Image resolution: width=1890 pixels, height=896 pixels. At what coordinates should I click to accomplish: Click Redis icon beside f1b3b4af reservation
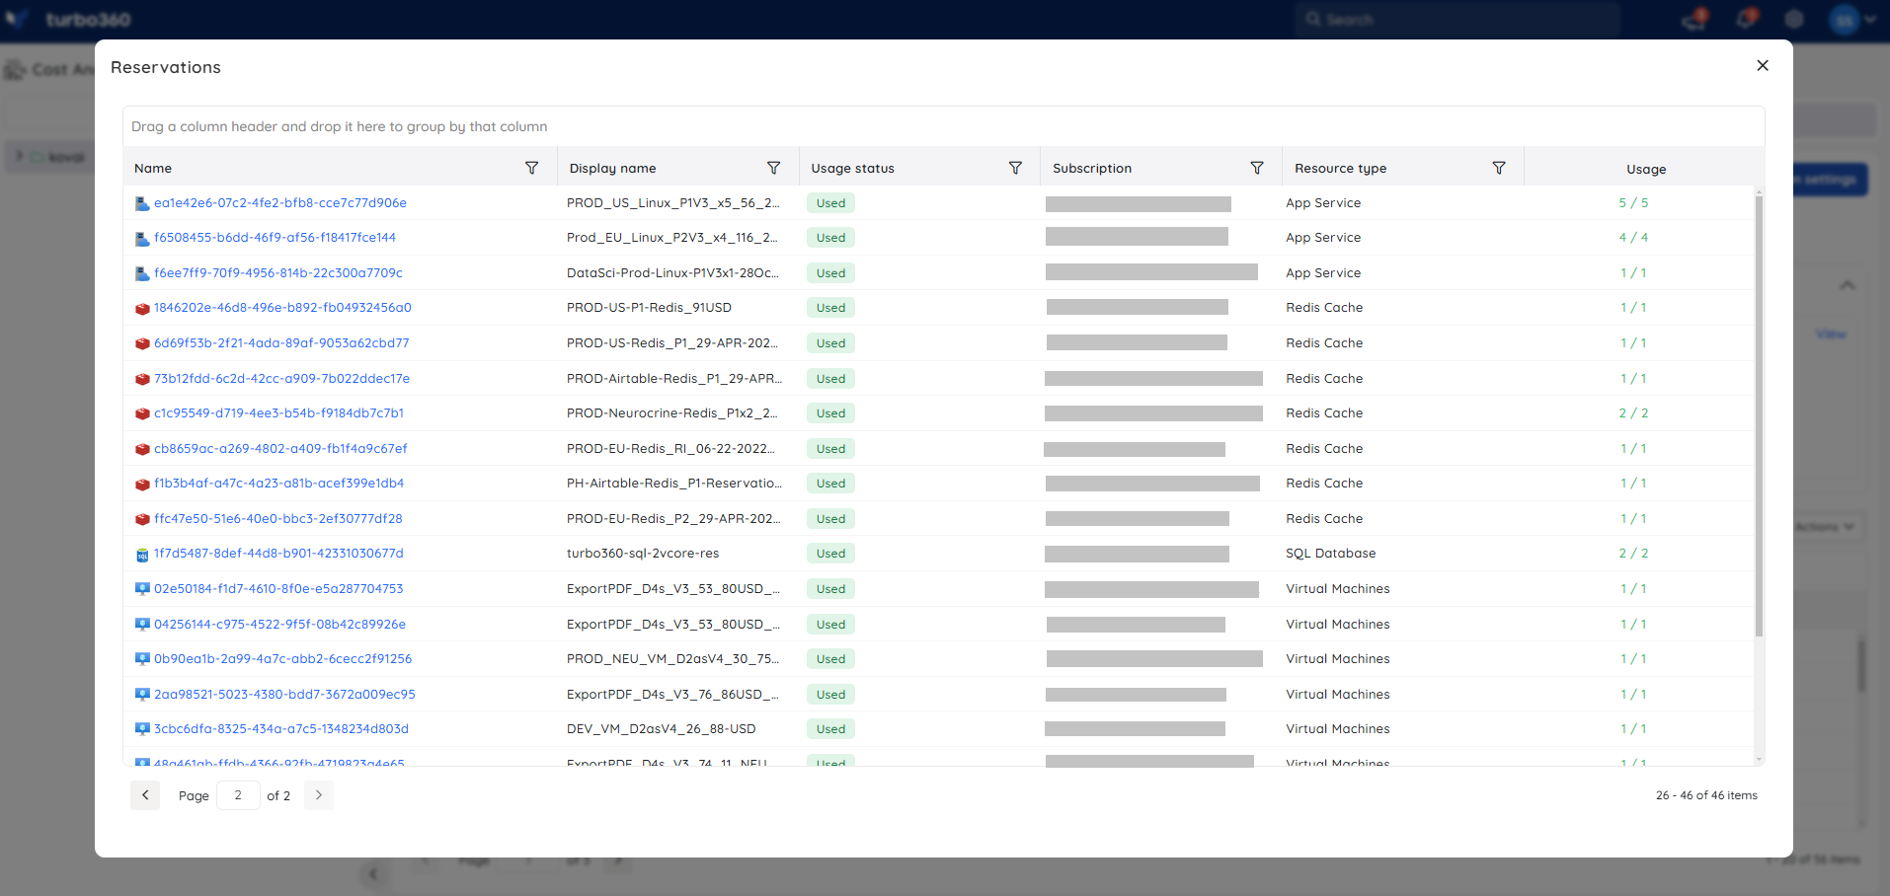(x=142, y=484)
